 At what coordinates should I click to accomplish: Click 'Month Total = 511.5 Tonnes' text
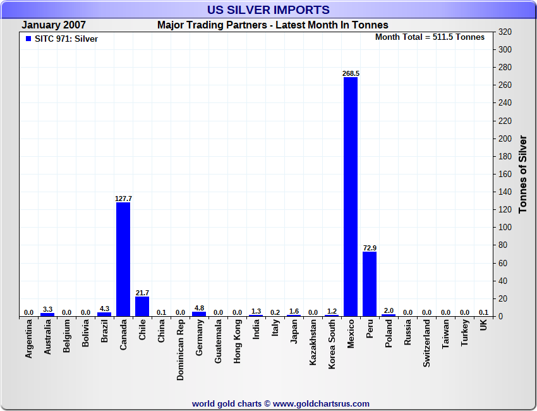click(430, 37)
